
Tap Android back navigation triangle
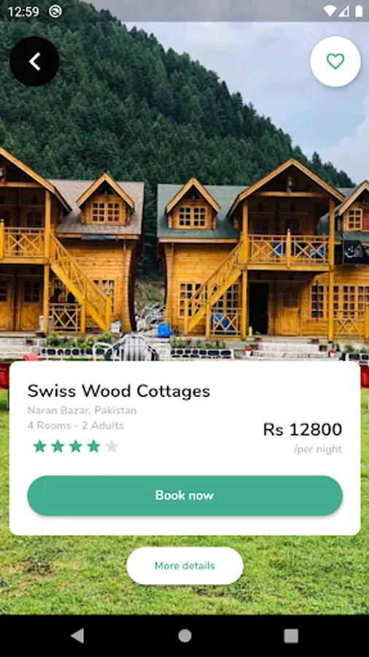pyautogui.click(x=77, y=636)
